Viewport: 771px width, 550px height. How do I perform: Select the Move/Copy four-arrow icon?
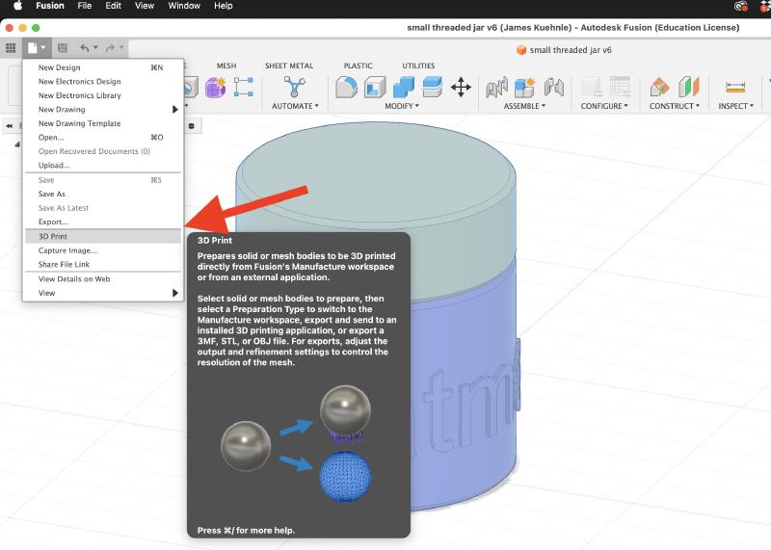click(x=461, y=88)
